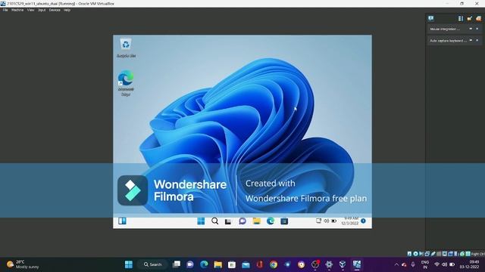Select the Microsoft Edge desktop shortcut
The image size is (485, 272).
click(x=126, y=83)
